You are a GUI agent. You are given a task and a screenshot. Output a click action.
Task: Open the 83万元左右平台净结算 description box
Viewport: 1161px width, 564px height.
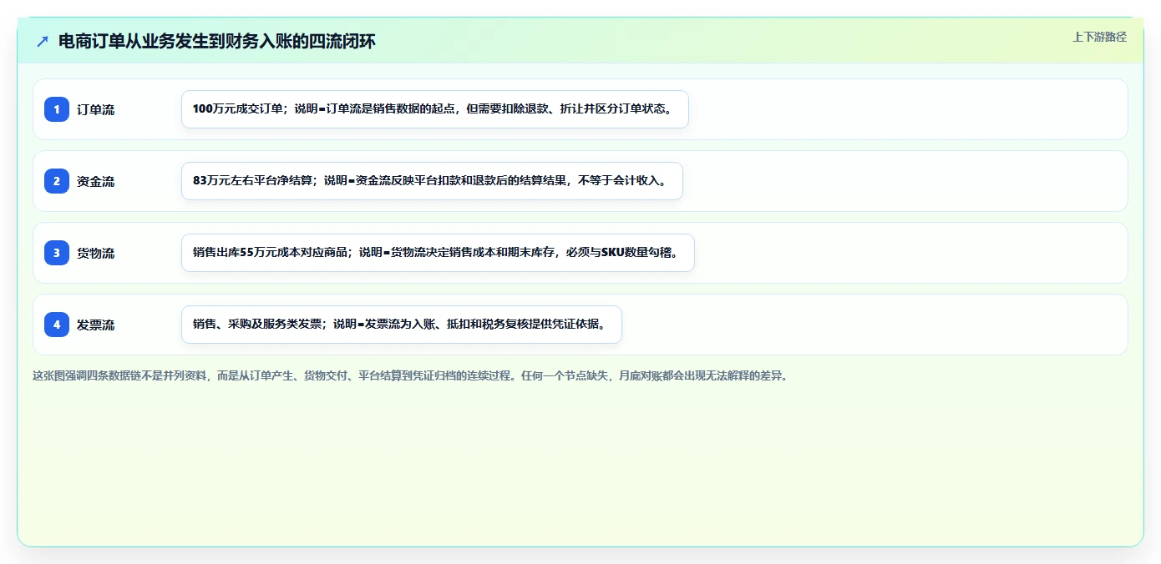click(432, 181)
